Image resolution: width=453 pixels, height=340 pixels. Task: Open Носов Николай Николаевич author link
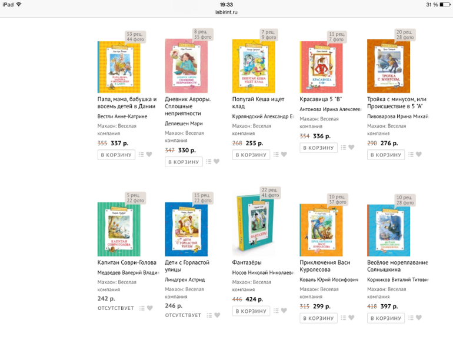click(263, 272)
